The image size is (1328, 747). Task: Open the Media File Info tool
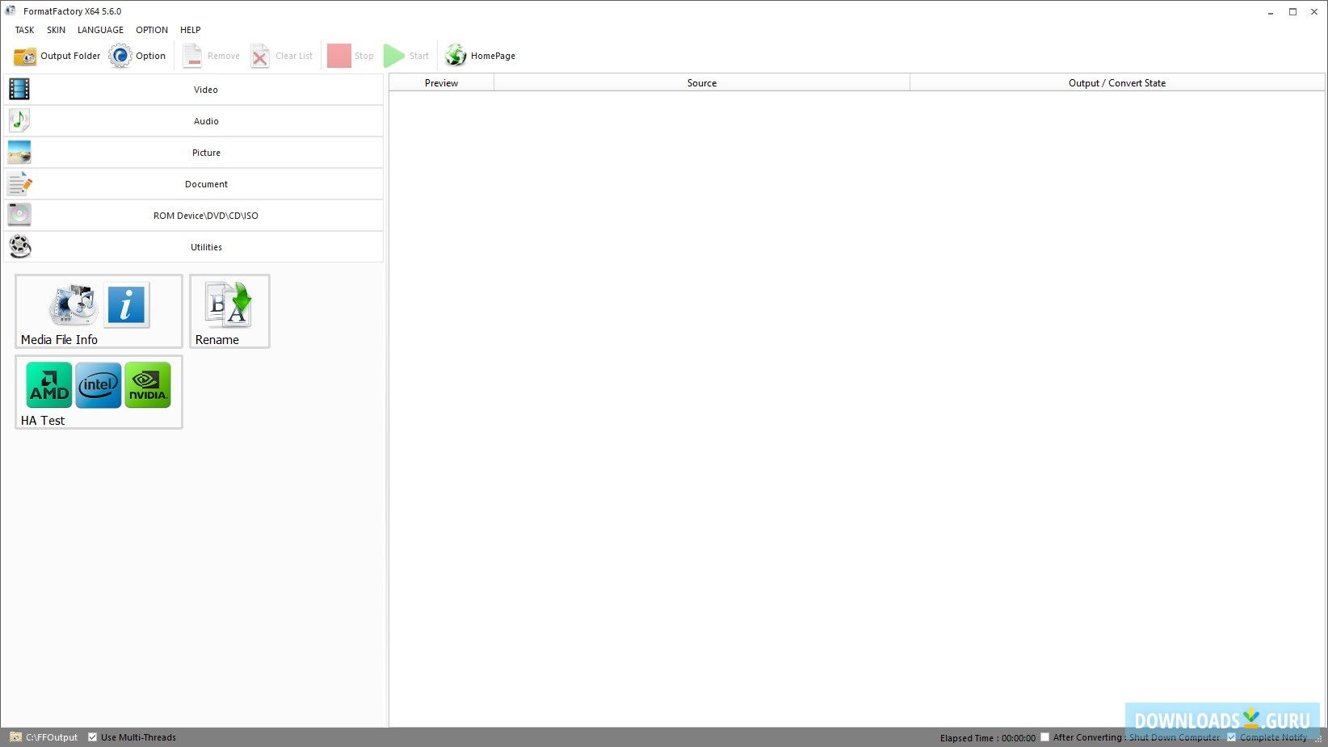pyautogui.click(x=99, y=311)
